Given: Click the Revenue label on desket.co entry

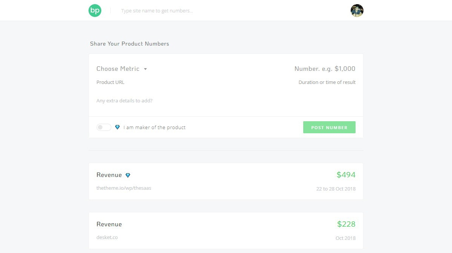Looking at the screenshot, I should (109, 224).
